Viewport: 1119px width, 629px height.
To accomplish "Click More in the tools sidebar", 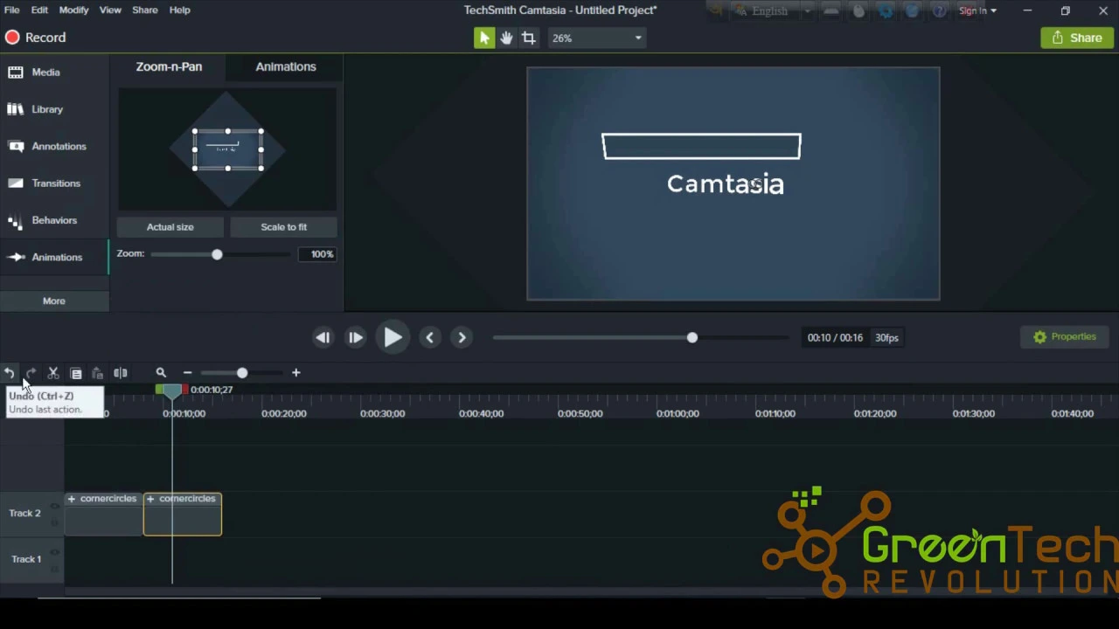I will (54, 301).
